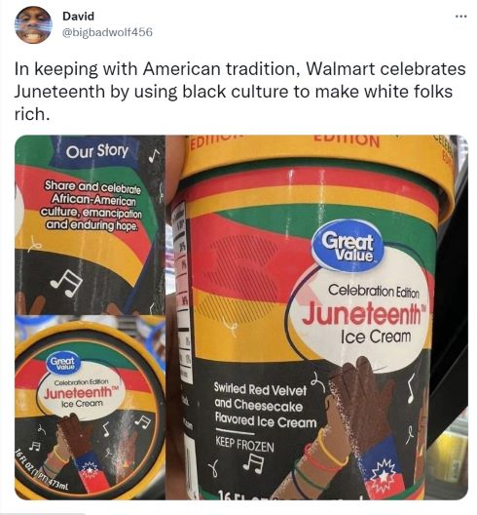Open David's profile picture avatar

point(33,25)
